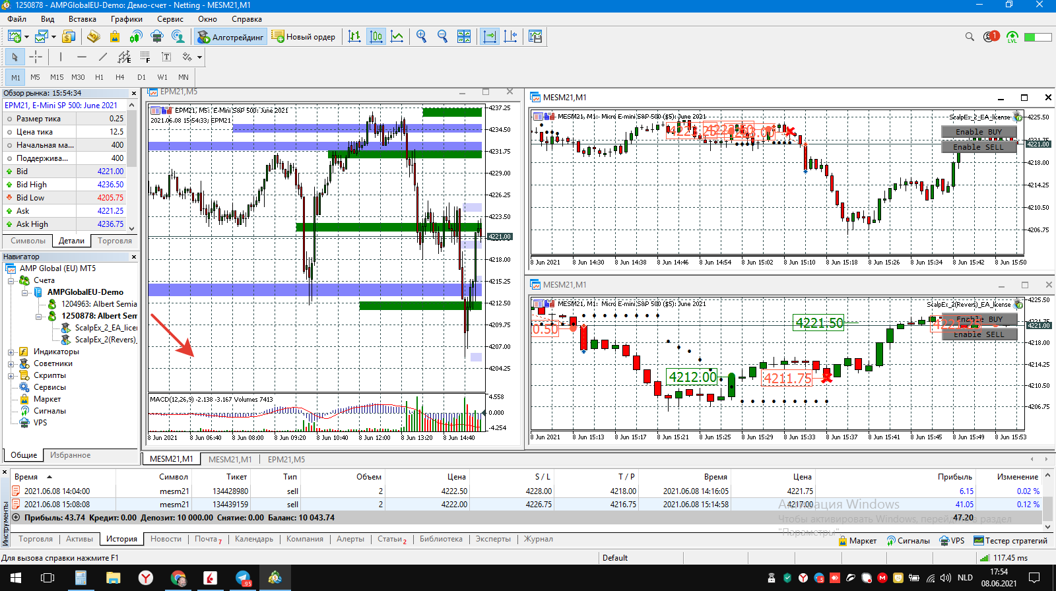Zoom out on the chart
1056x591 pixels.
(x=443, y=37)
